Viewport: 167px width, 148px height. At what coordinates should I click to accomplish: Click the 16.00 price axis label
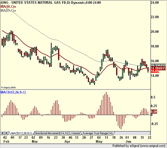click(x=155, y=61)
